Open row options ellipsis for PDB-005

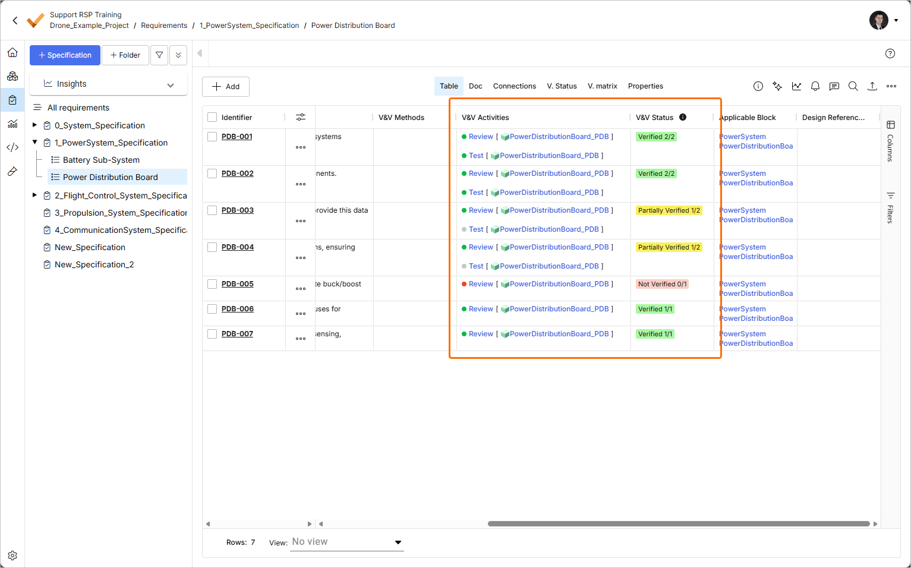coord(301,289)
